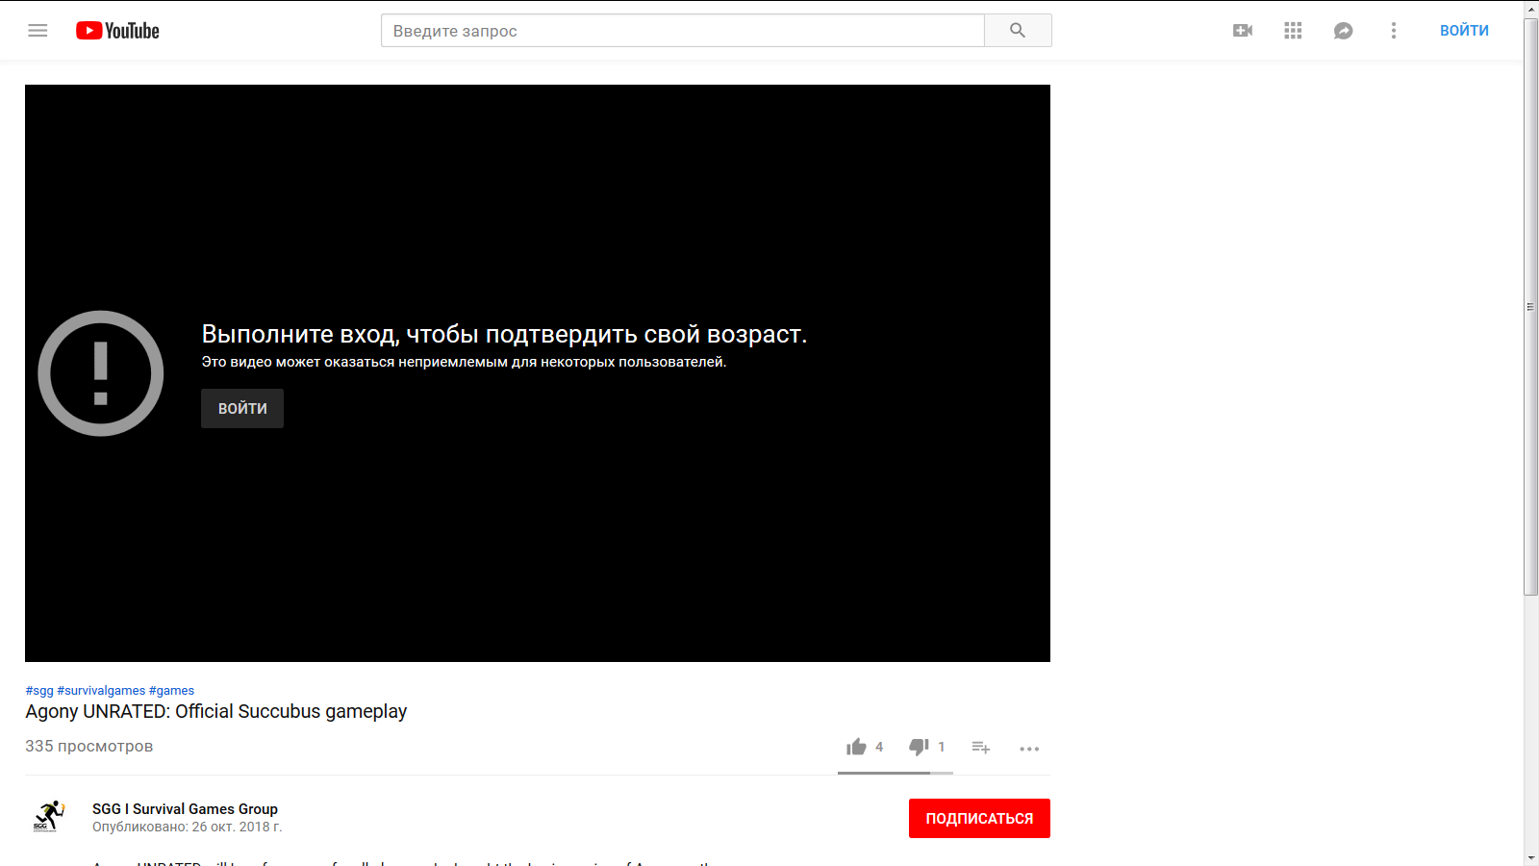Click the page vertical scrollbar thumb

1531,306
